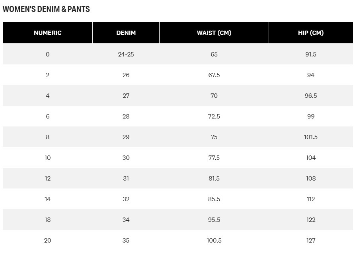The height and width of the screenshot is (268, 355).
Task: Select the denim size 29 cell
Action: [126, 137]
